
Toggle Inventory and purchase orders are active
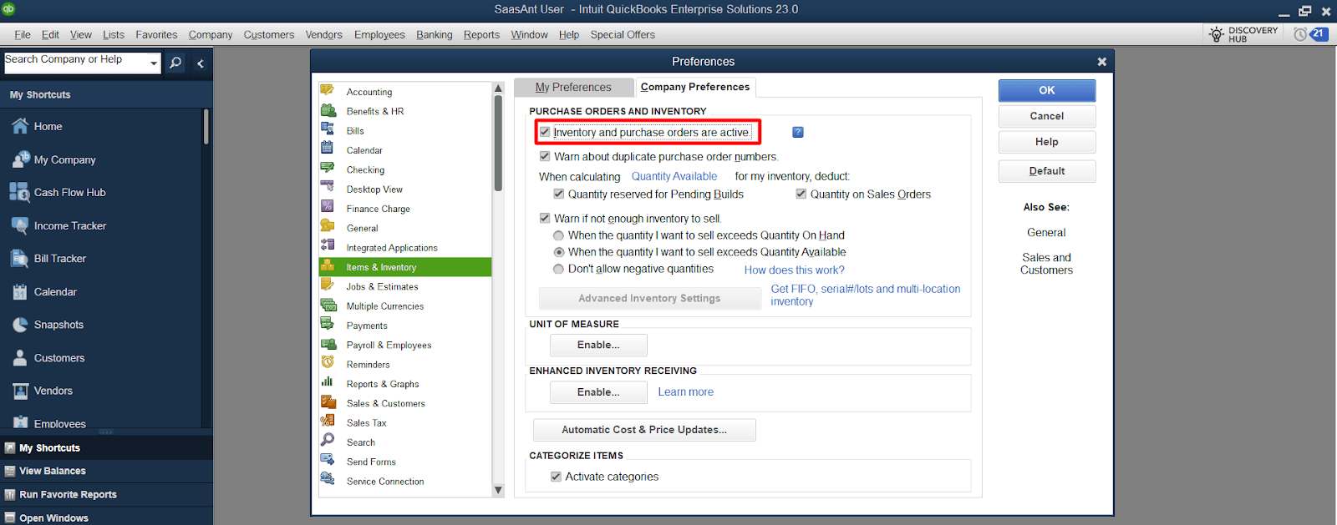coord(545,132)
